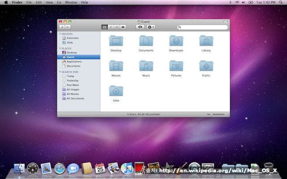Click the window resize grip corner

tap(228, 115)
